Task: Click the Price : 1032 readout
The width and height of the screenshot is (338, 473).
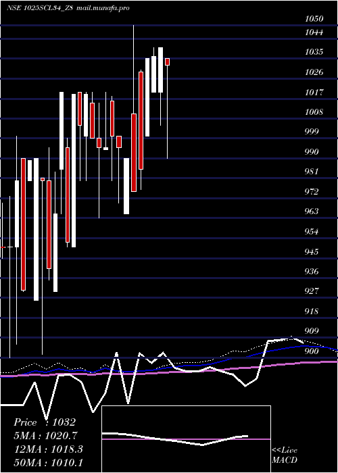Action: tap(45, 422)
